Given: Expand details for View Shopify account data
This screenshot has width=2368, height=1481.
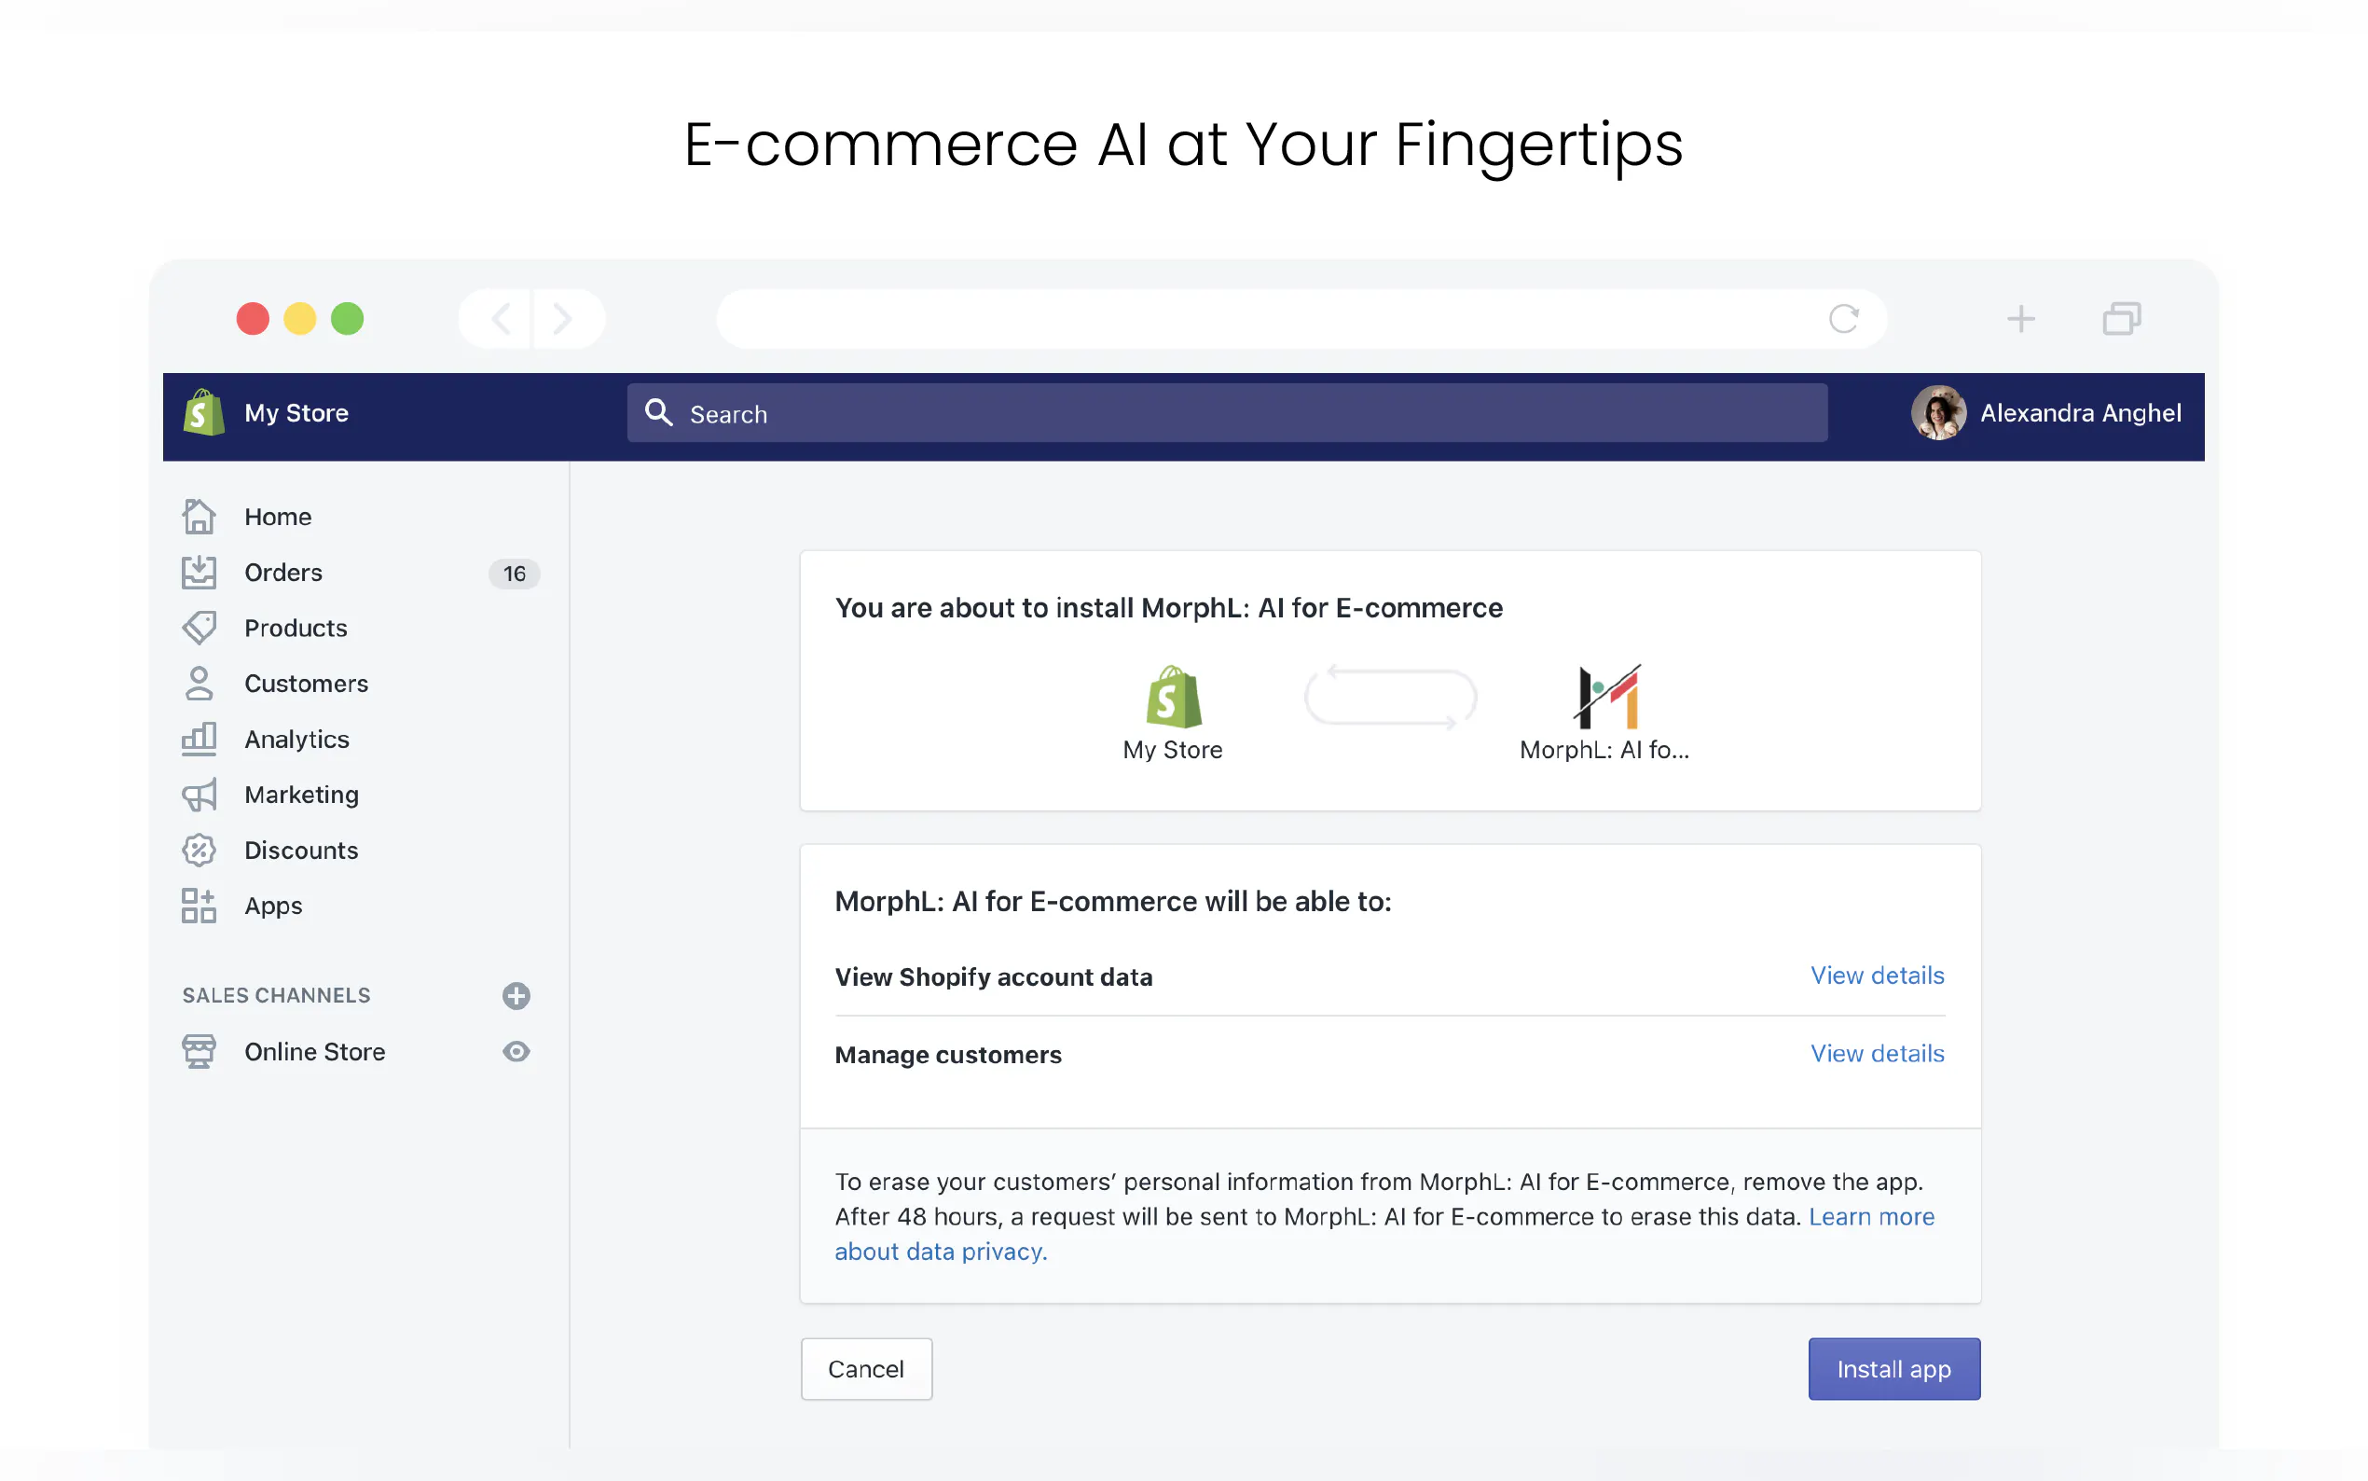Looking at the screenshot, I should [x=1876, y=976].
